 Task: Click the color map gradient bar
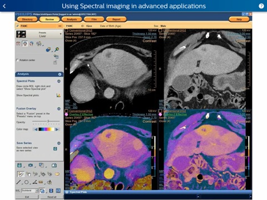46,129
